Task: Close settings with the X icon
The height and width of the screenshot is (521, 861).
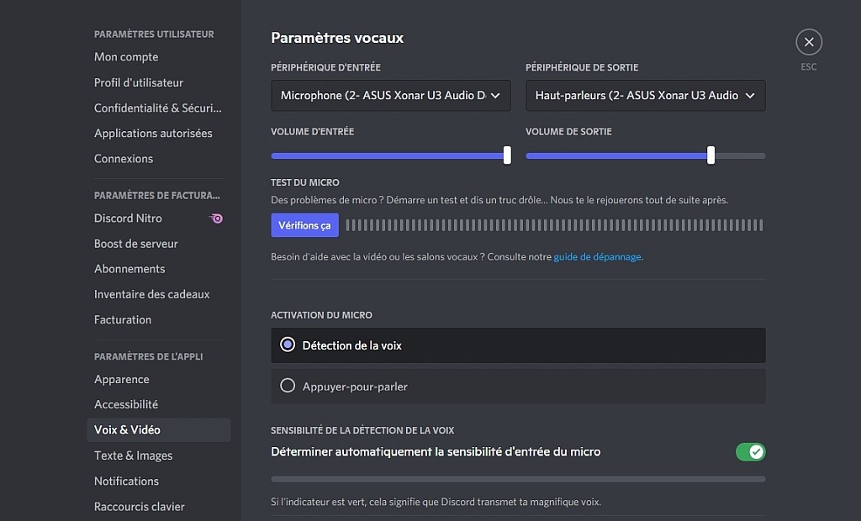Action: click(808, 42)
